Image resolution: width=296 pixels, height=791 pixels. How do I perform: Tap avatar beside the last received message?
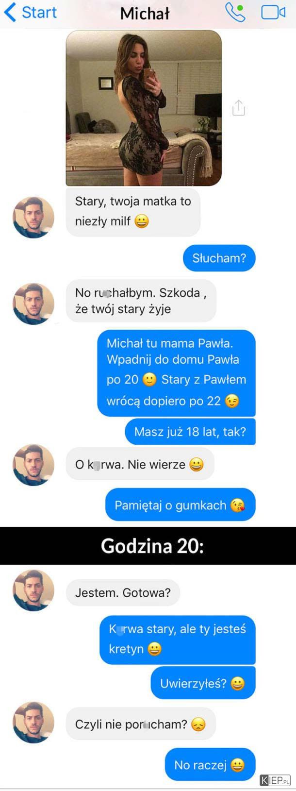point(33,723)
